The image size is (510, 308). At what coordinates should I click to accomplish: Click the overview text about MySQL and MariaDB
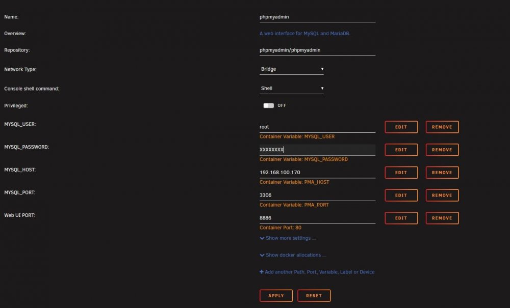coord(305,34)
